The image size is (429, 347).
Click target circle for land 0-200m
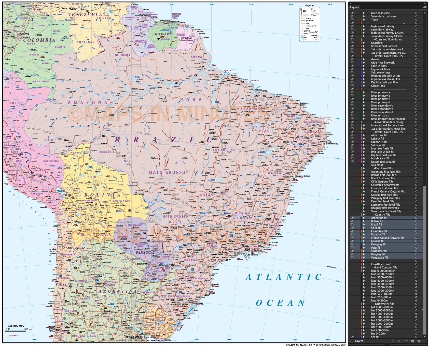pos(416,300)
